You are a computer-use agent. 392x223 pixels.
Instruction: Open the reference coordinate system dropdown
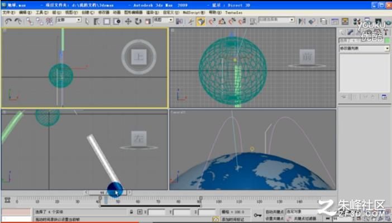[163, 20]
